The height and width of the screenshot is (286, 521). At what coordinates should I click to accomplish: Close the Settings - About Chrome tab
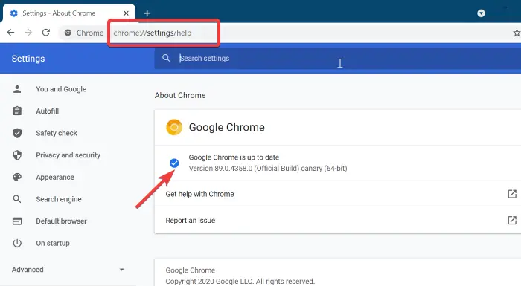pyautogui.click(x=126, y=13)
